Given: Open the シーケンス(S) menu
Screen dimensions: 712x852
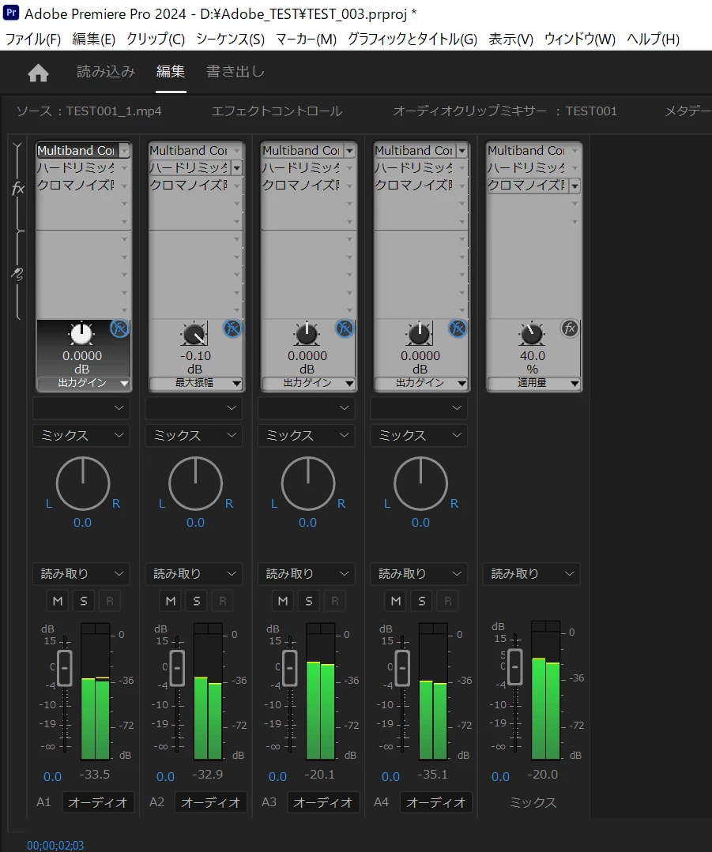Looking at the screenshot, I should [230, 39].
